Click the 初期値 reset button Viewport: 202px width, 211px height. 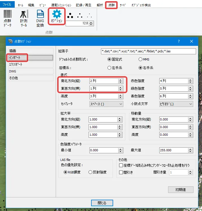click(180, 190)
